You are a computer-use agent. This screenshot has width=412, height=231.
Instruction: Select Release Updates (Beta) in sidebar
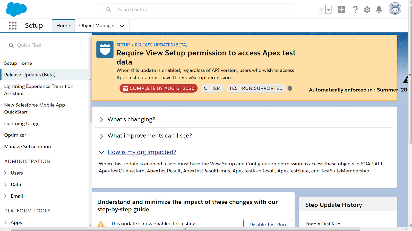30,75
